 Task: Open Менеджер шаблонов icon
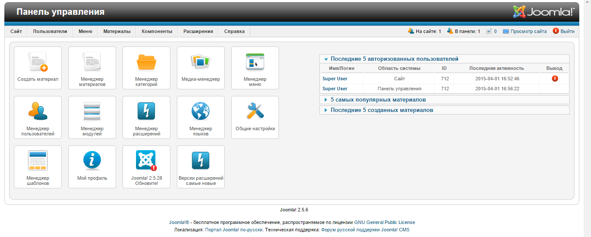click(x=38, y=167)
